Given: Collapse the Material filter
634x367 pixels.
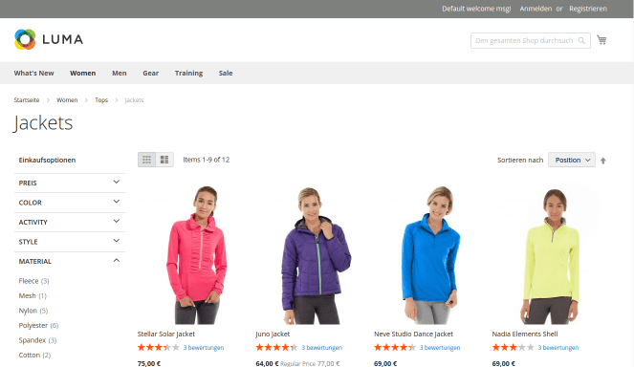Looking at the screenshot, I should [x=70, y=261].
